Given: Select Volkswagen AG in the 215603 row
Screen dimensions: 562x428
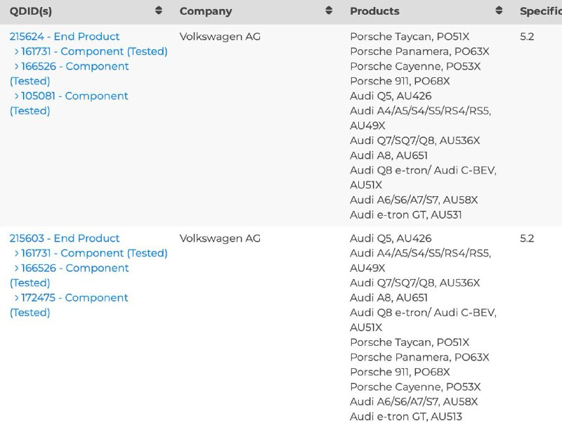Looking at the screenshot, I should coord(220,238).
